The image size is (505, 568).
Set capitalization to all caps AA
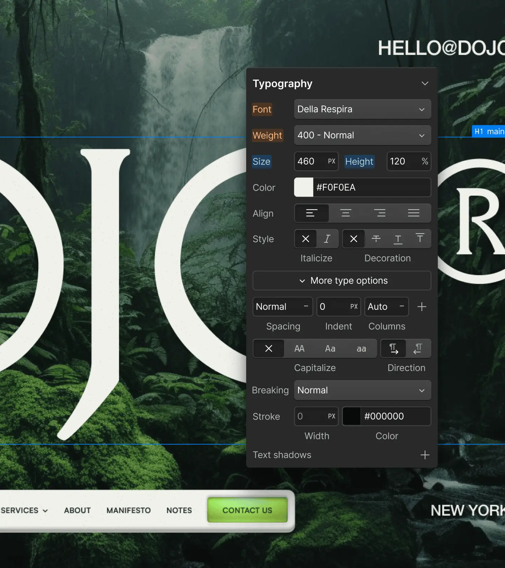click(299, 349)
